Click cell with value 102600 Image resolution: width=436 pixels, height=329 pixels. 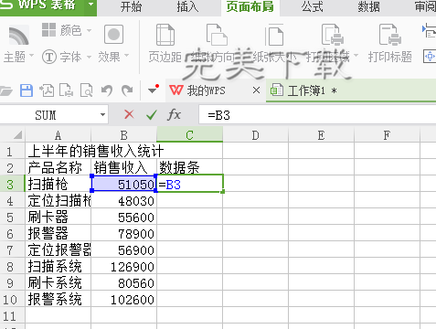124,299
